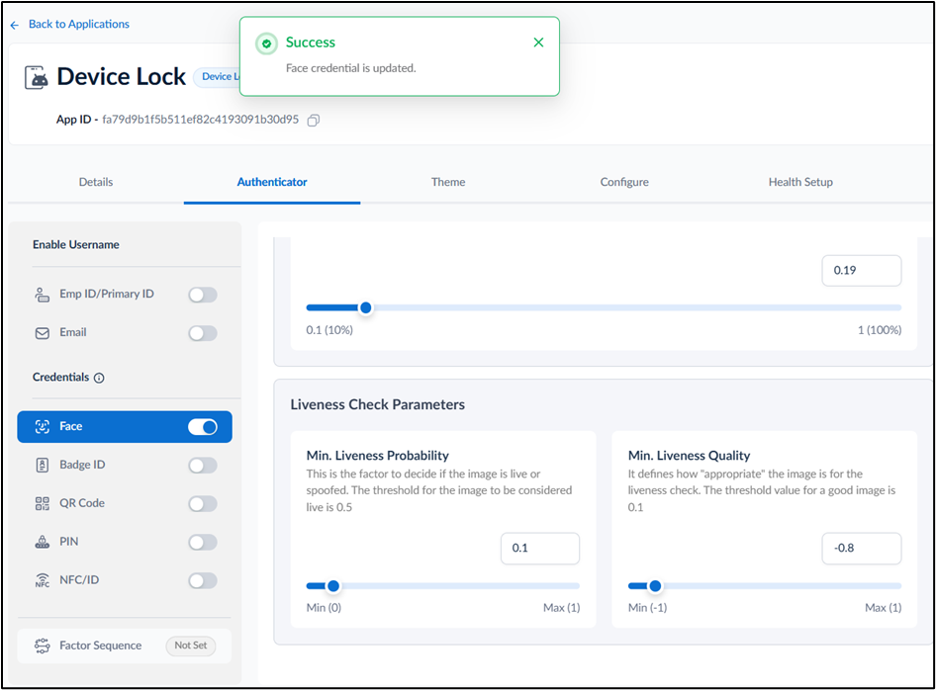This screenshot has width=936, height=690.
Task: Click the "Face credential is updated." message
Action: pyautogui.click(x=351, y=68)
